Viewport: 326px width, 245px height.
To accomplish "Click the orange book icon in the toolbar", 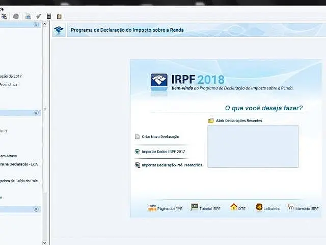I will (x=59, y=16).
